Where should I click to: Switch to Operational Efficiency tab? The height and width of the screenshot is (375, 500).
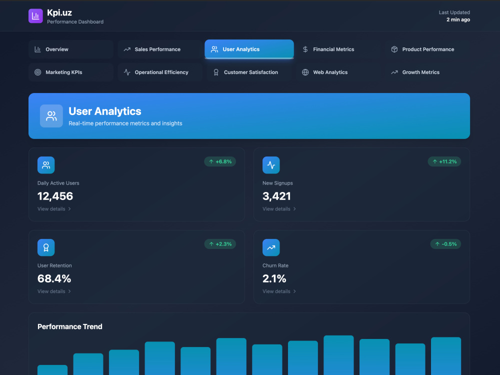point(160,72)
